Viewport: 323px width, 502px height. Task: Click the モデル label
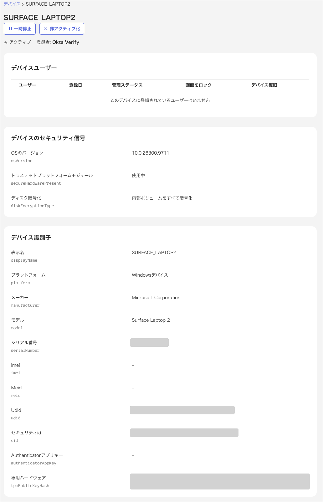click(18, 320)
